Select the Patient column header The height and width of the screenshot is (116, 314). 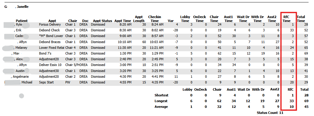tap(22, 21)
